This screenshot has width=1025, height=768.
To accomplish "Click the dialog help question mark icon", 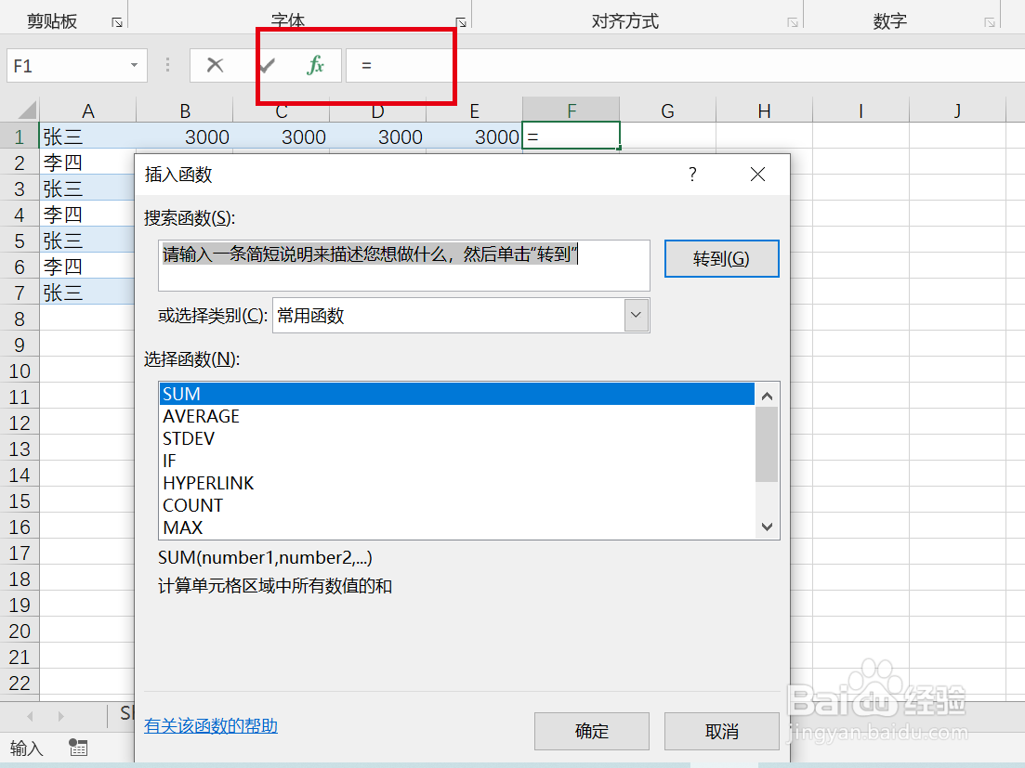I will (691, 174).
